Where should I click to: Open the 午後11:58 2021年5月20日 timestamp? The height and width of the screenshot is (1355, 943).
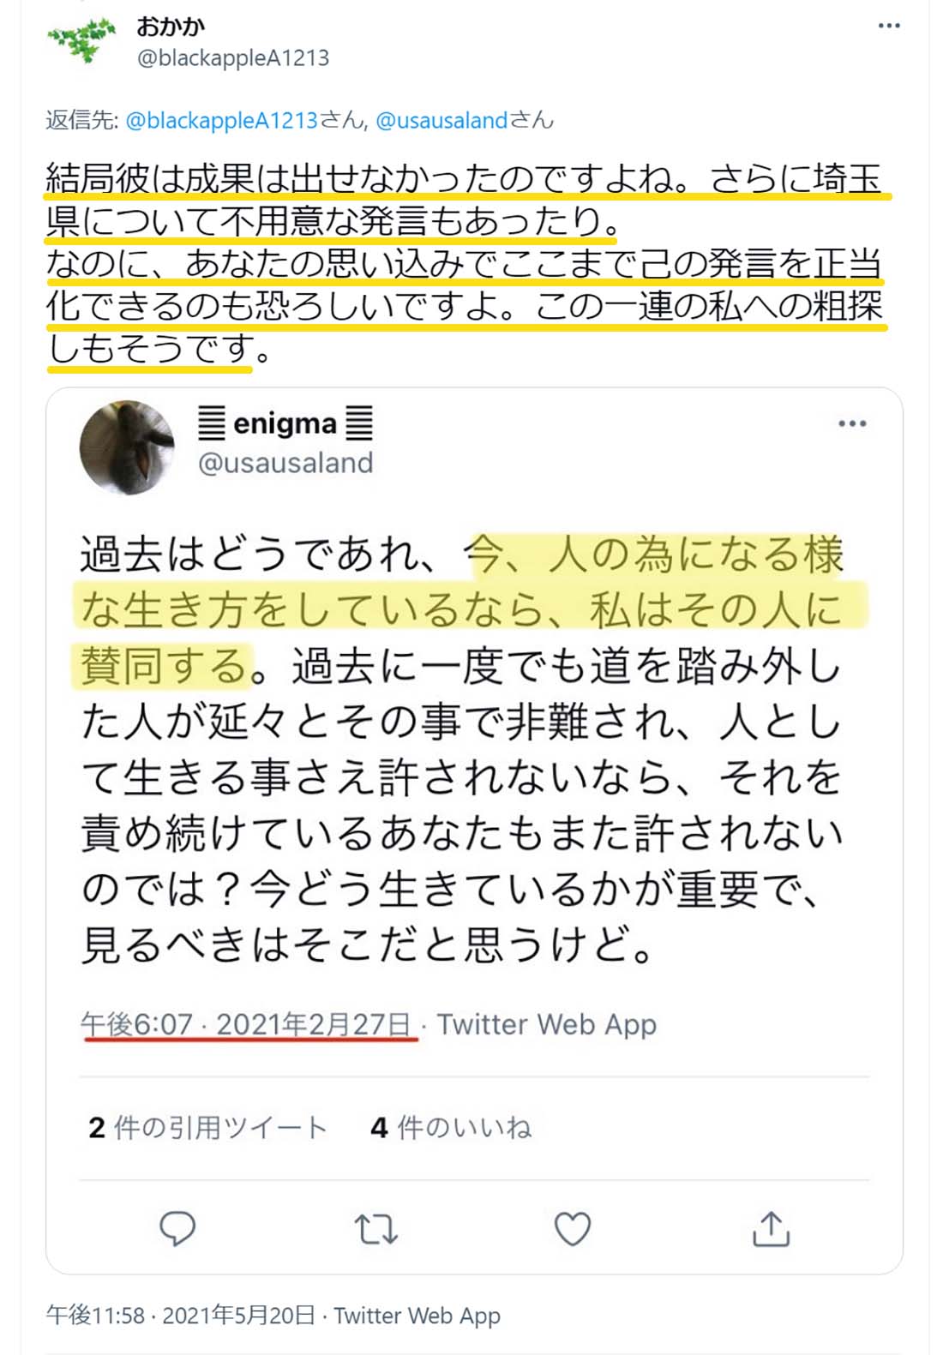(x=181, y=1315)
